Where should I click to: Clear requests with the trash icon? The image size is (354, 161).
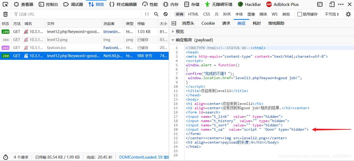[x=5, y=14]
